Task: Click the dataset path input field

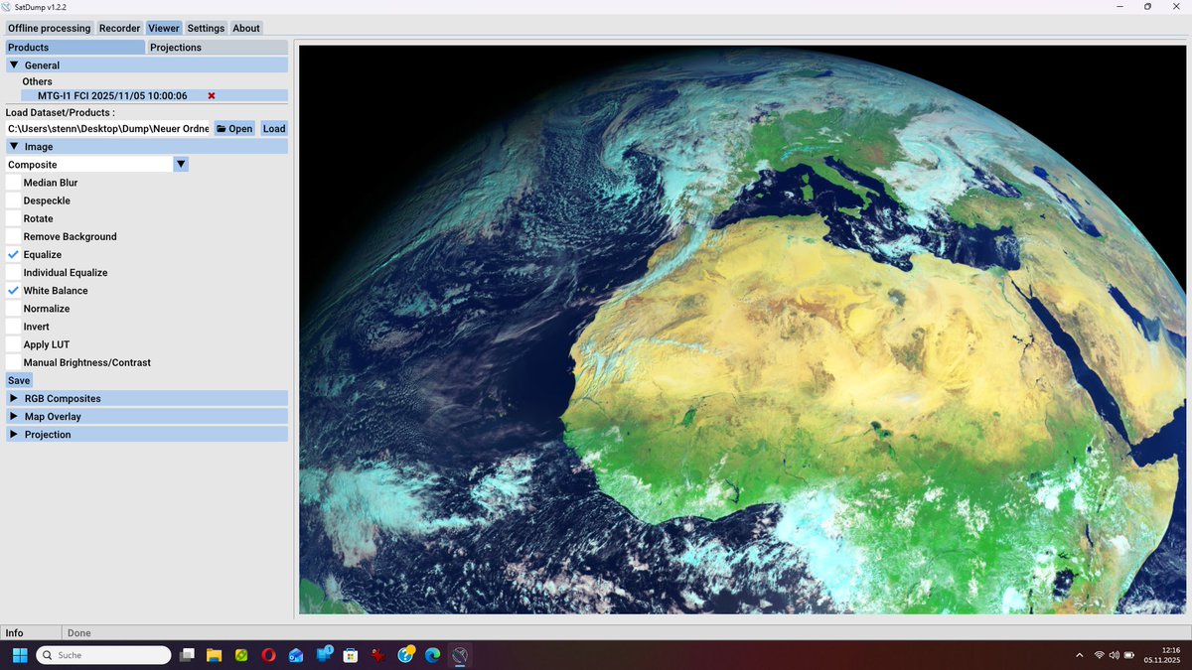Action: (107, 128)
